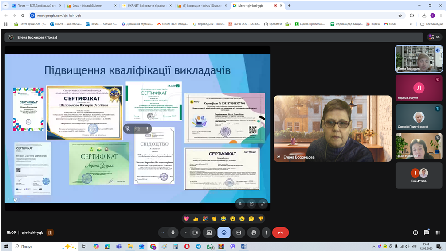The height and width of the screenshot is (252, 447).
Task: Open the GISMETEO bookmark
Action: [173, 24]
